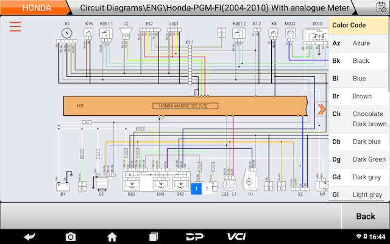Open the red hamburger menu
This screenshot has height=244, width=390.
coord(15,26)
